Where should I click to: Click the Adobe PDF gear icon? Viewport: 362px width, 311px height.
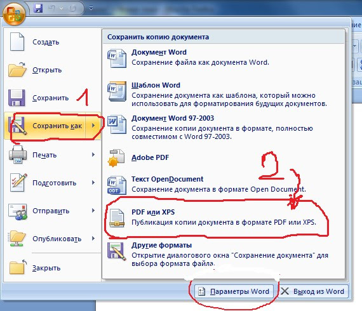coord(116,158)
